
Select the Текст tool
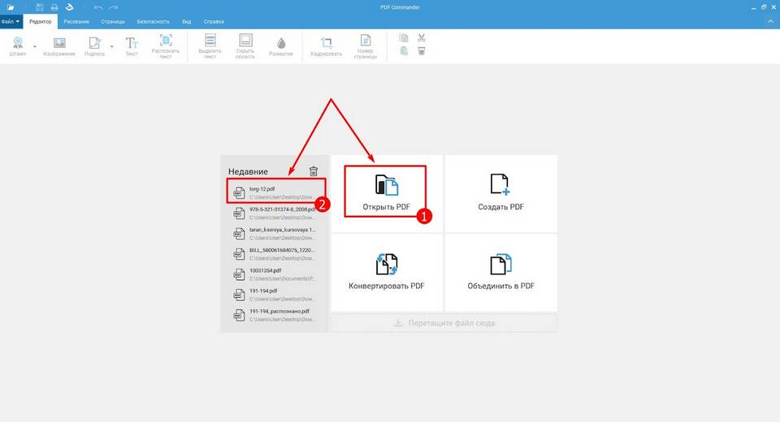point(132,46)
